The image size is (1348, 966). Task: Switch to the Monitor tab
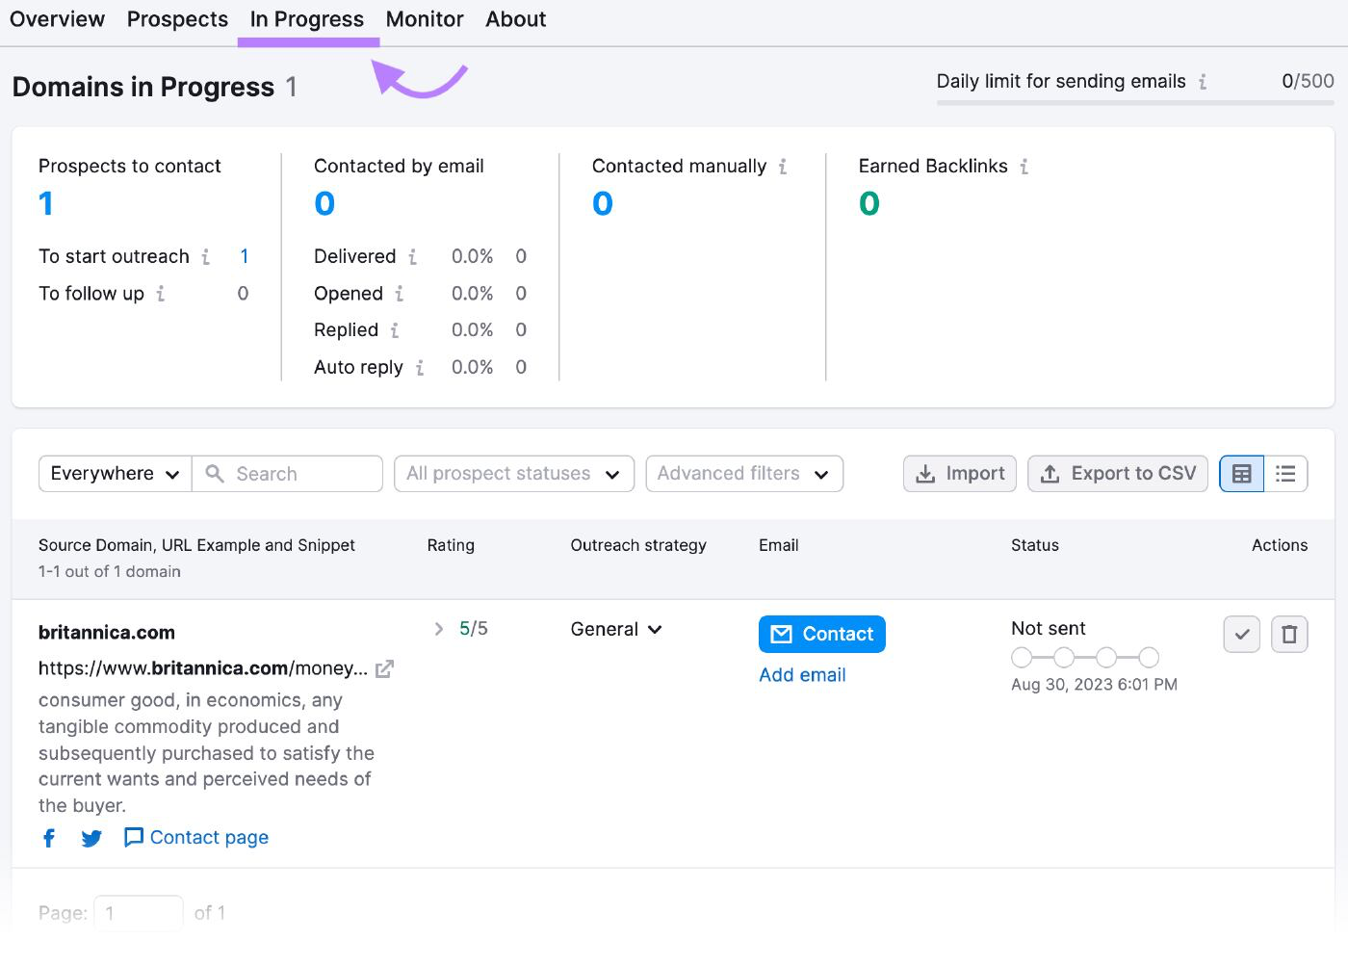(x=424, y=18)
